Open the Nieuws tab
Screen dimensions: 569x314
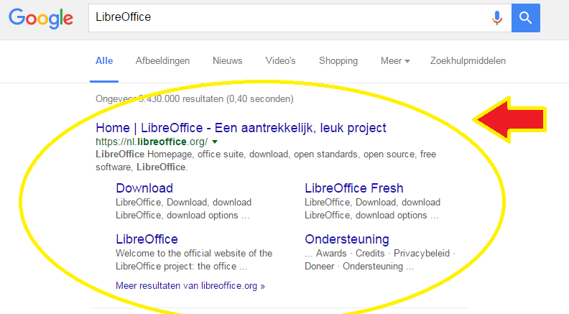click(228, 61)
